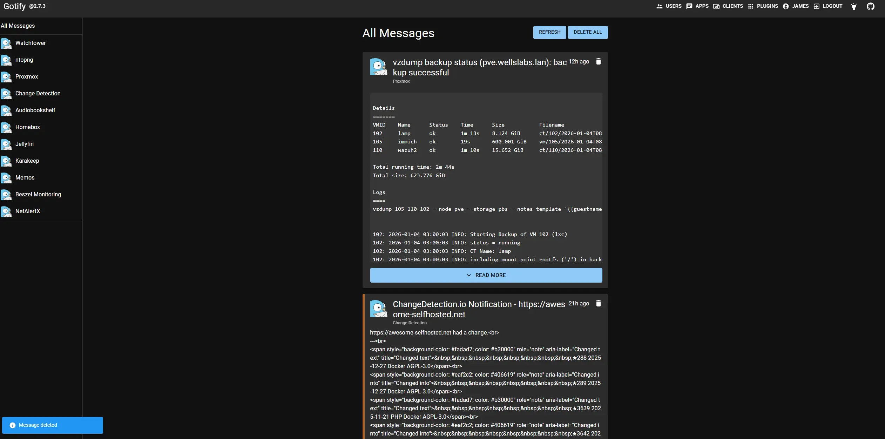This screenshot has height=439, width=885.
Task: Click the Karakeep gopher icon
Action: tap(6, 161)
